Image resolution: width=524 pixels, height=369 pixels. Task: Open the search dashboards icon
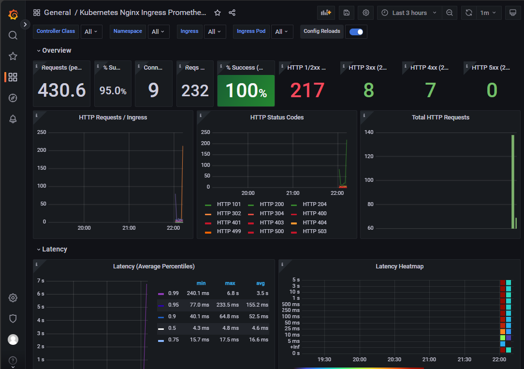click(13, 35)
